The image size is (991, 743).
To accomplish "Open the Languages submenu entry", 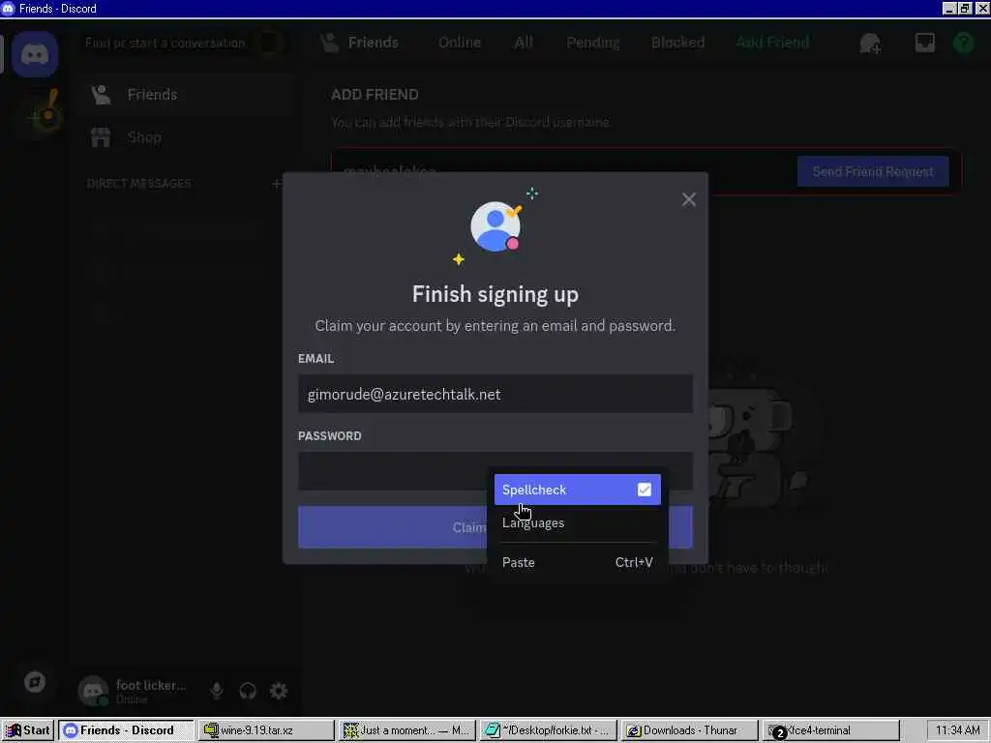I will (x=577, y=523).
